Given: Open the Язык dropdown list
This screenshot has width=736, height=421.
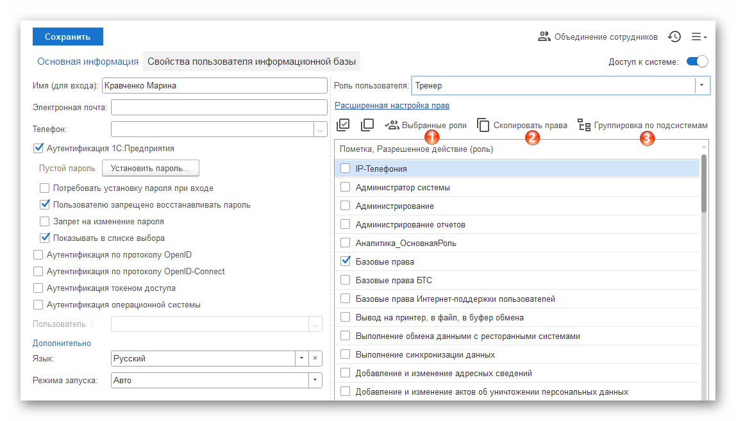Looking at the screenshot, I should click(301, 359).
